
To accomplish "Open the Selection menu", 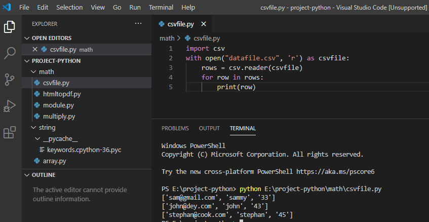I will (69, 8).
